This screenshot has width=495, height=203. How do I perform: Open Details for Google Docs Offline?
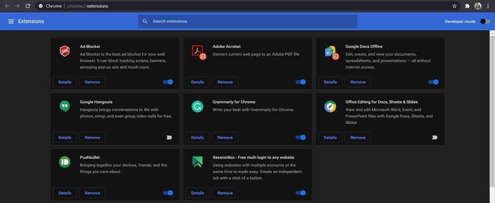[330, 82]
